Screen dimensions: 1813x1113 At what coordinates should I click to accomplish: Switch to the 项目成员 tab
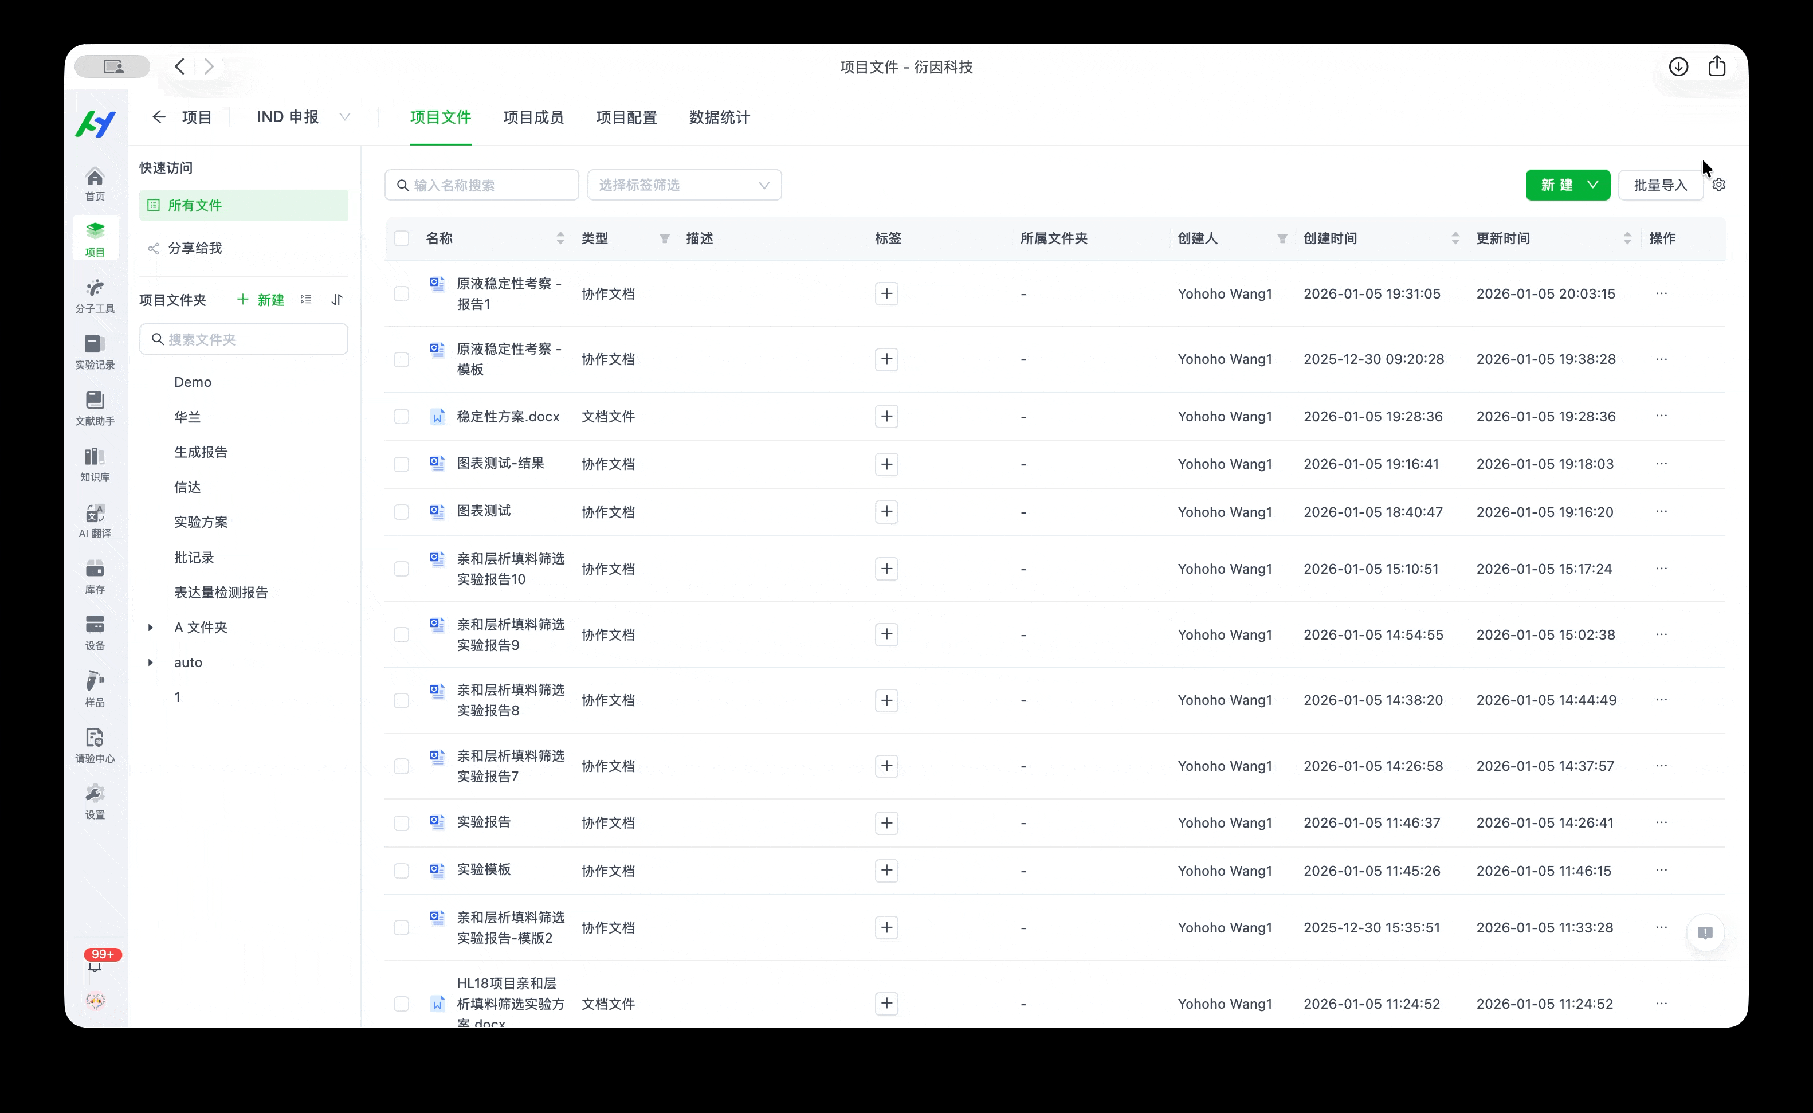click(x=533, y=117)
